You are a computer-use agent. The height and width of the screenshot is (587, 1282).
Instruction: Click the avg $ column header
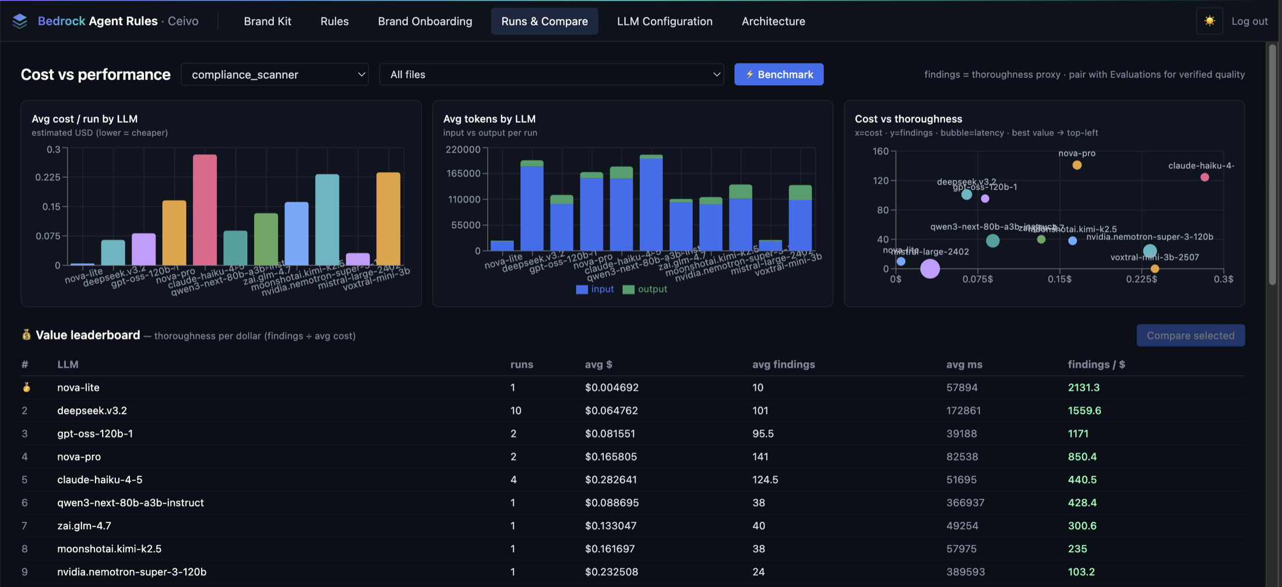coord(598,365)
